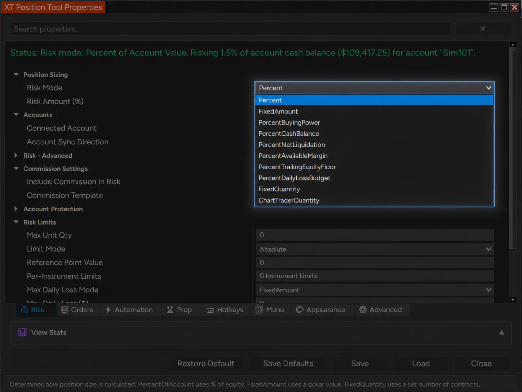Select PercentTrailingEquityFloor option
The image size is (522, 392).
tap(374, 167)
